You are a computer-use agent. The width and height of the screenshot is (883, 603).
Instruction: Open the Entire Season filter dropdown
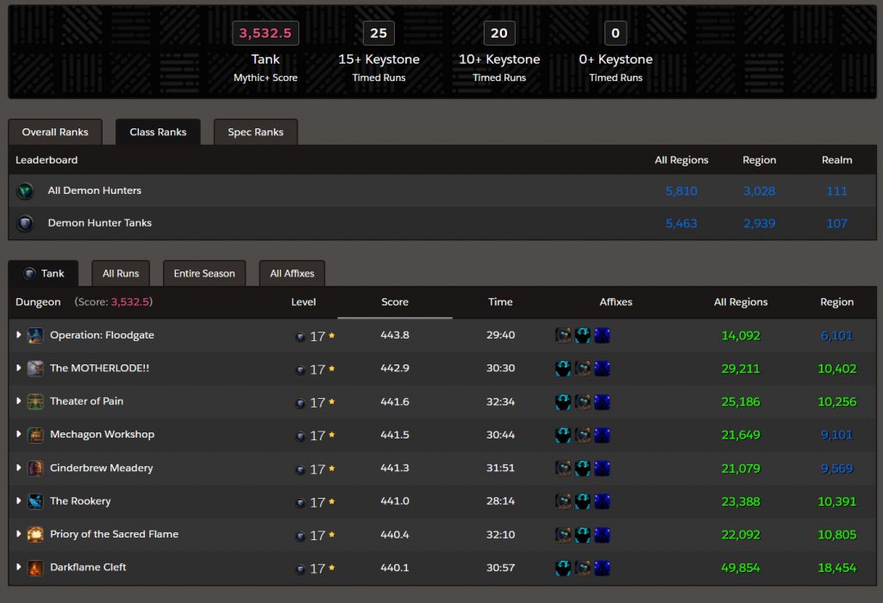204,274
